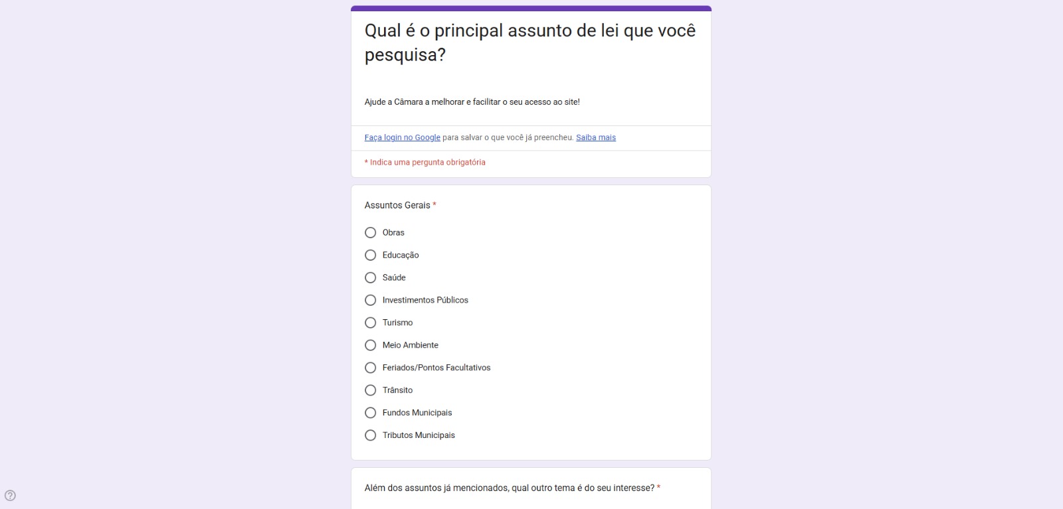Select the Fundos Municipais radio button
Viewport: 1063px width, 509px height.
click(370, 412)
